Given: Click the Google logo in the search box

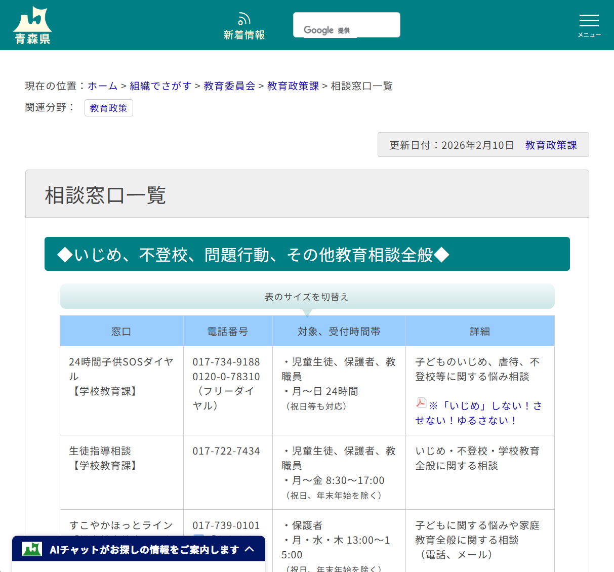Looking at the screenshot, I should (x=318, y=30).
